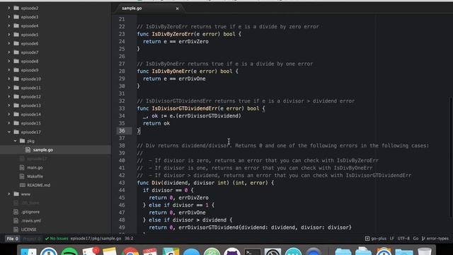Click the Div function name on line 43
This screenshot has height=255, width=453.
click(x=156, y=183)
